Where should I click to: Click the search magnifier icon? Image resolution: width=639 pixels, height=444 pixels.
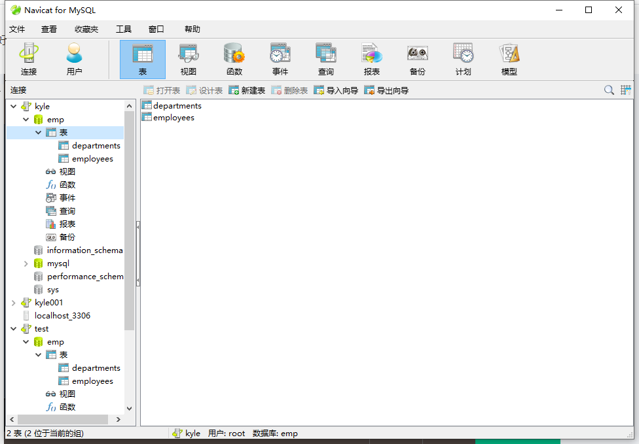609,90
